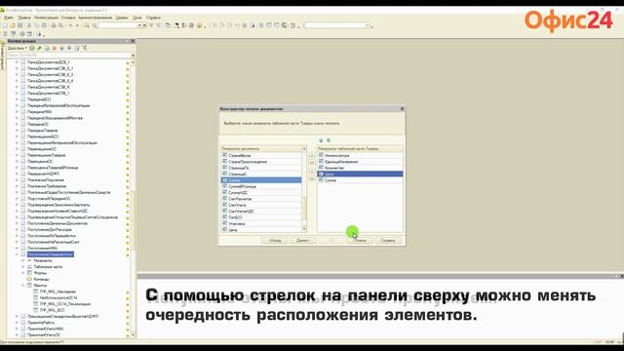Click the Cut toolbar icon
The image size is (624, 351).
coord(29,25)
